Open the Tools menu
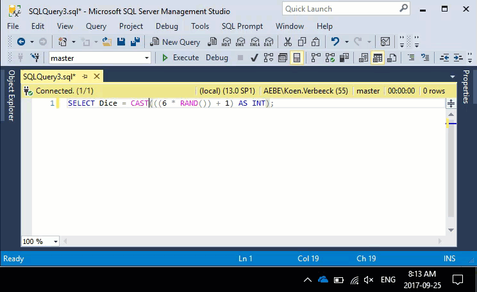The image size is (477, 292). (200, 26)
